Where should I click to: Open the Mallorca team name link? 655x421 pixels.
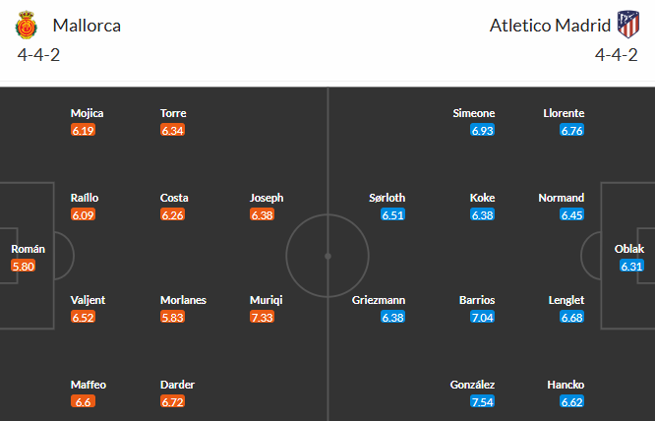(89, 26)
